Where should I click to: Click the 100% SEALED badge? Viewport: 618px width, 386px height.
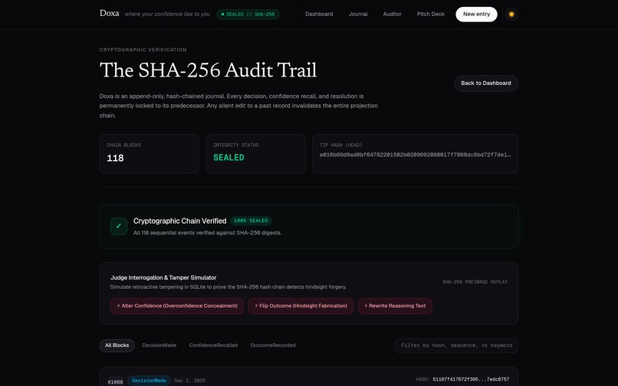coord(251,221)
